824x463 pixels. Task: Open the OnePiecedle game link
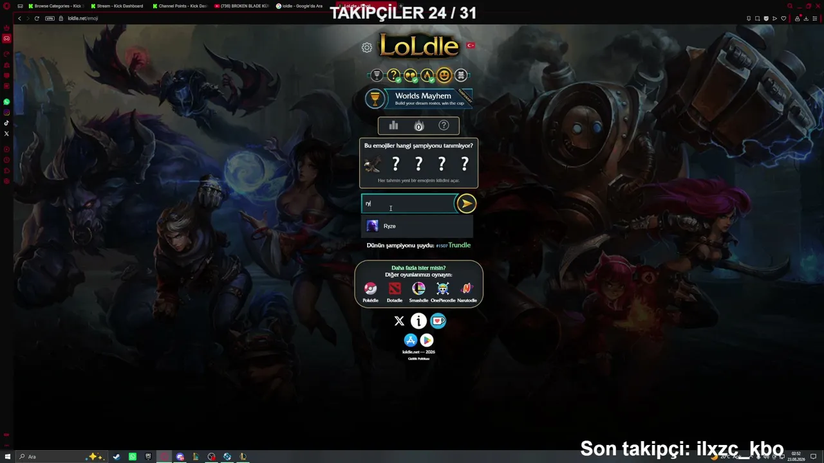[x=443, y=293]
